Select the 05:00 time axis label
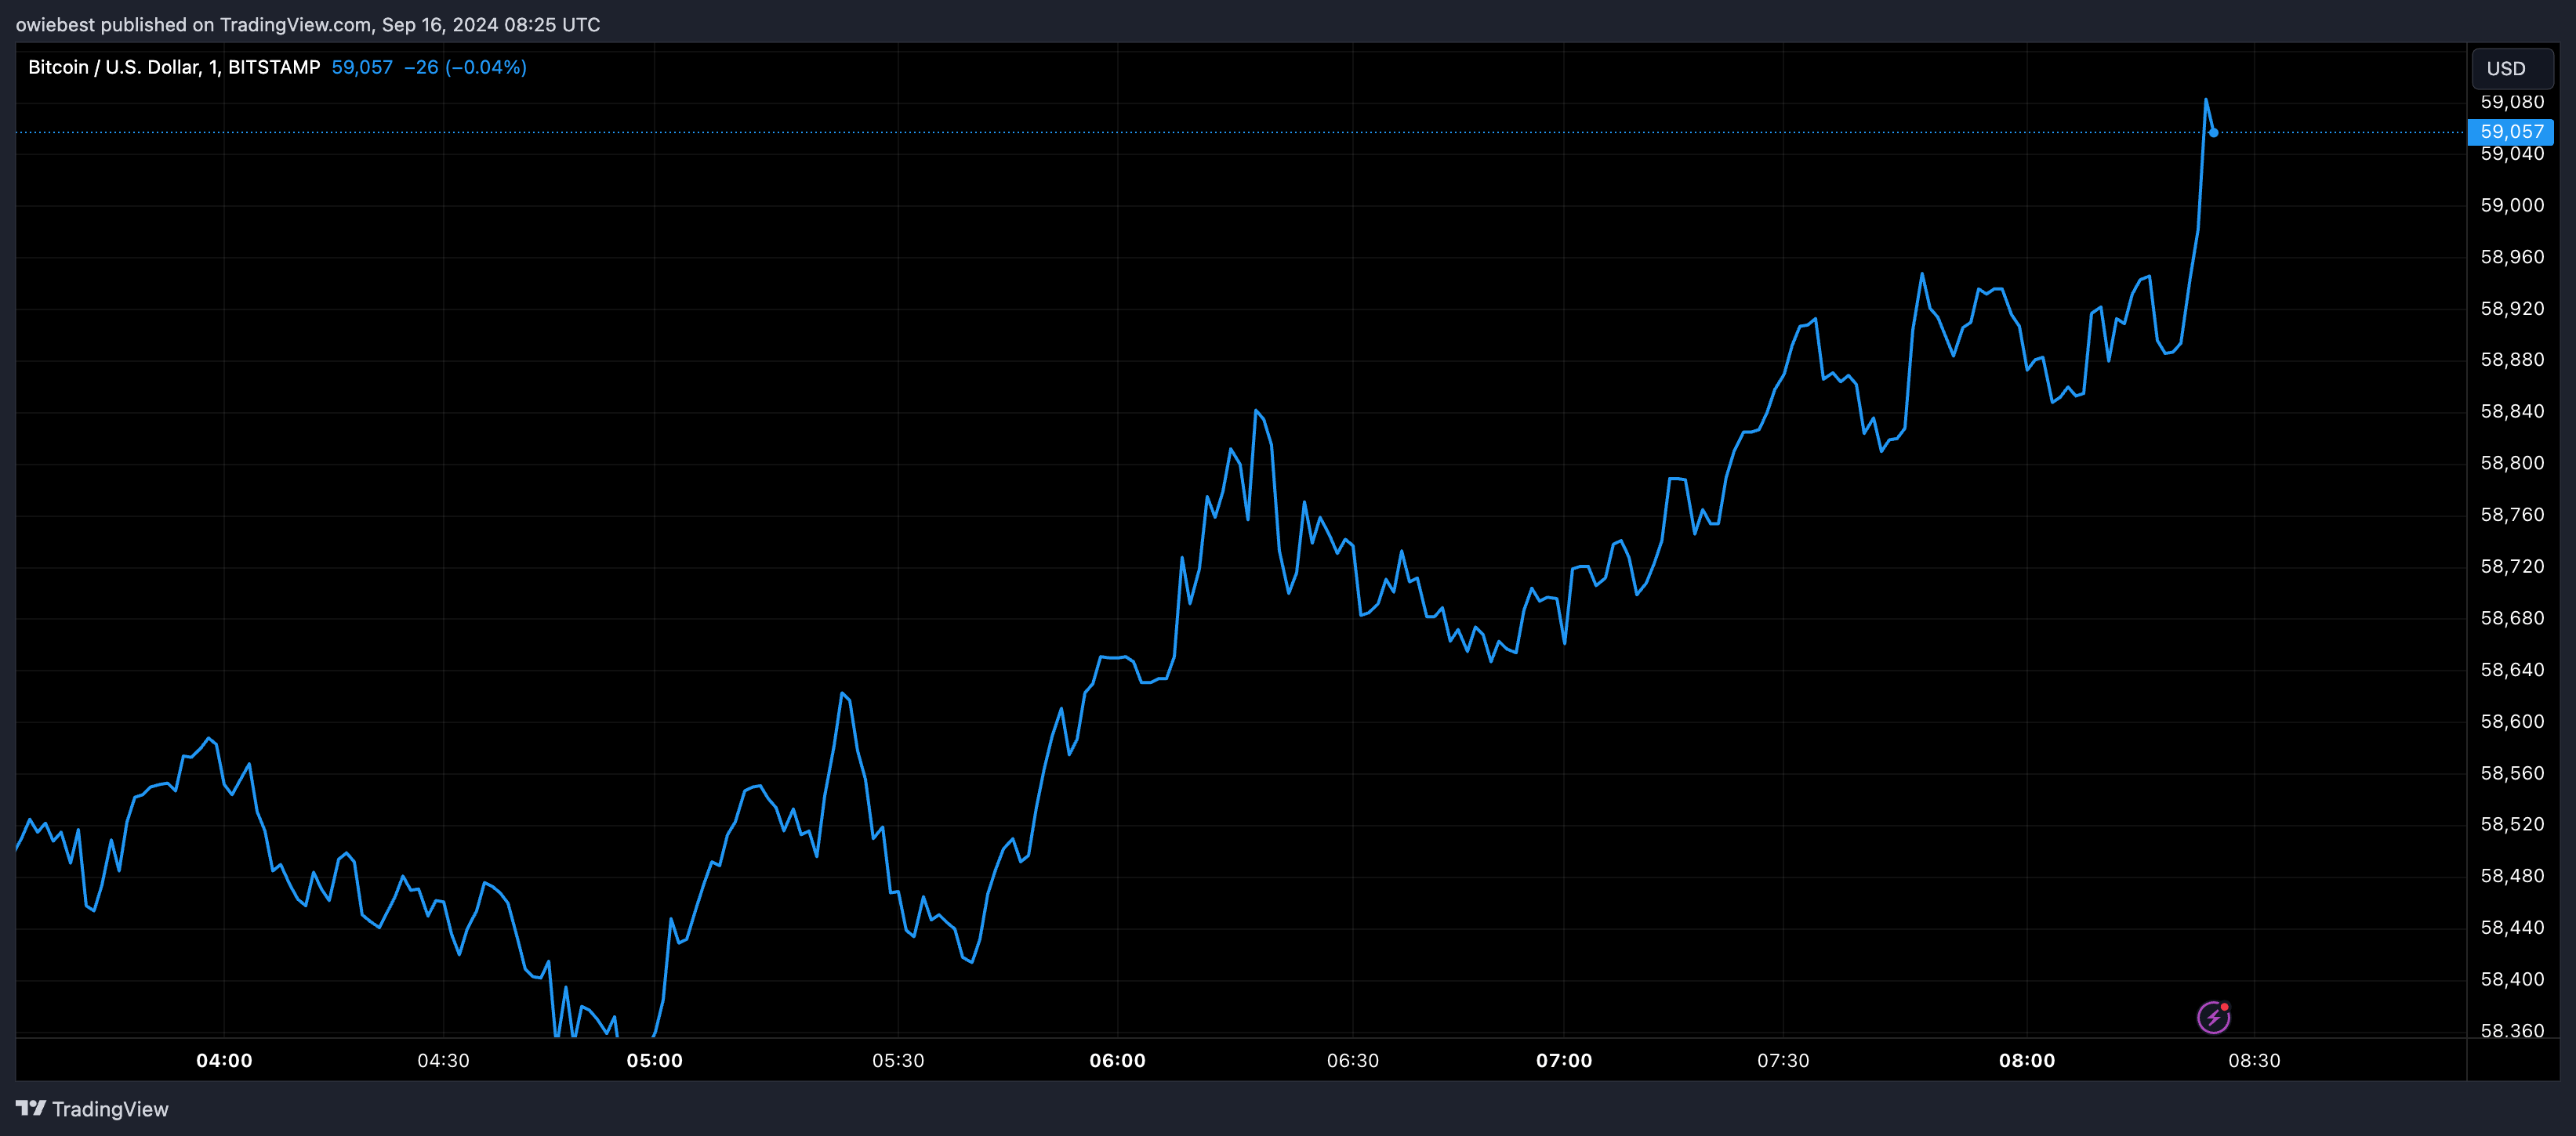 (x=654, y=1060)
